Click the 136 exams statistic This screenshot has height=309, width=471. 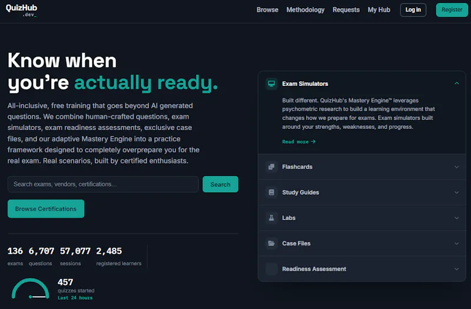click(15, 257)
